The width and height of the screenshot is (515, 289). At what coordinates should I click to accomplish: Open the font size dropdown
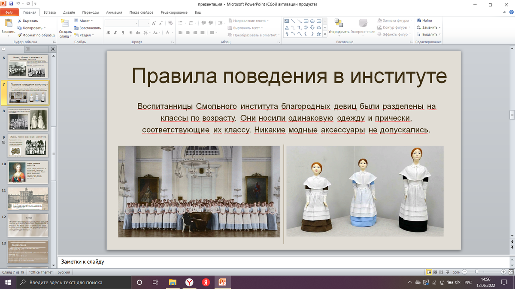pos(148,23)
